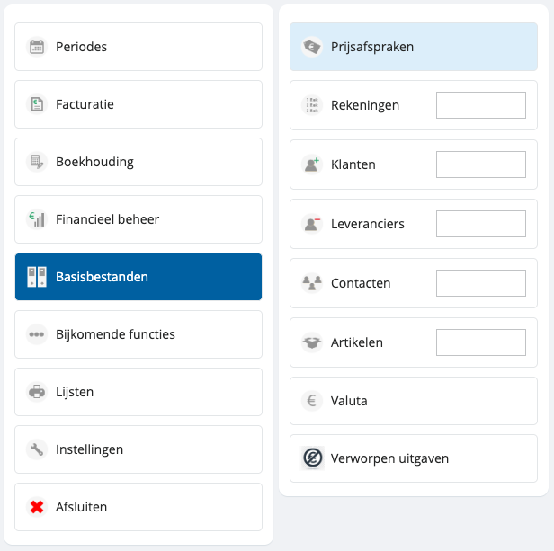The height and width of the screenshot is (551, 554).
Task: Click the wrench icon for Instellingen
Action: tap(37, 449)
